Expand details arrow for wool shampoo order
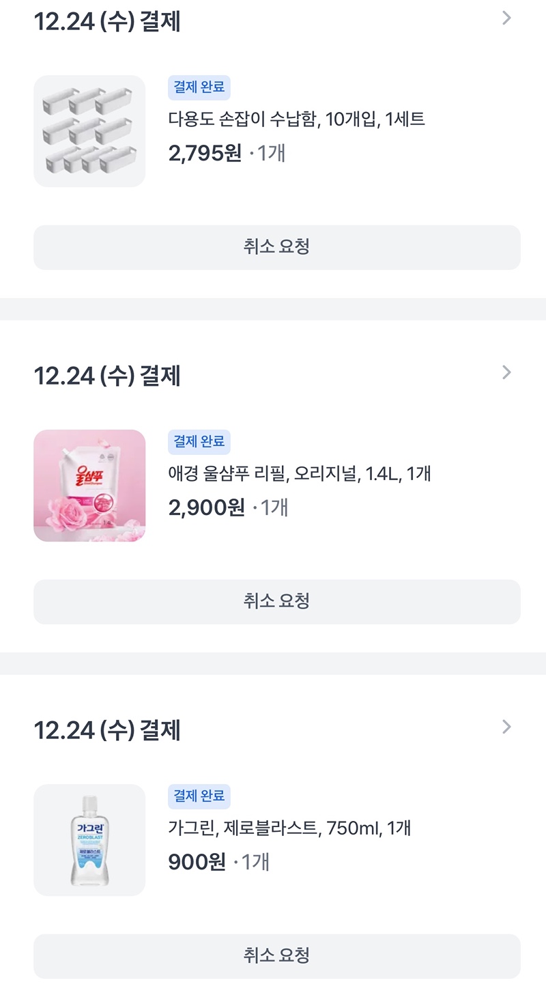 [x=506, y=372]
